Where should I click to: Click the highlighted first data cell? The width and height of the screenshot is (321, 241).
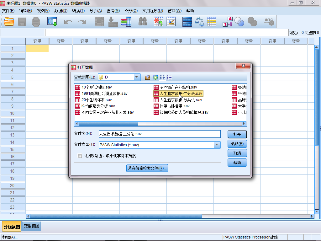(37, 48)
